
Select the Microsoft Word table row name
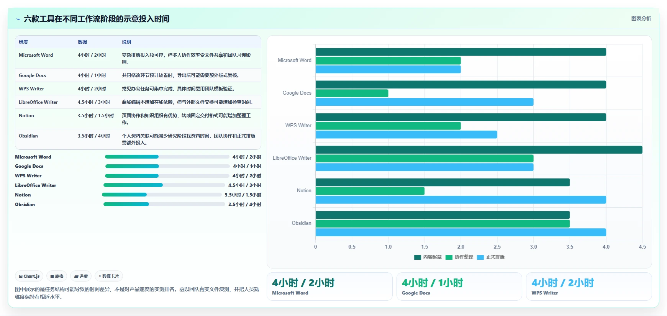(36, 55)
